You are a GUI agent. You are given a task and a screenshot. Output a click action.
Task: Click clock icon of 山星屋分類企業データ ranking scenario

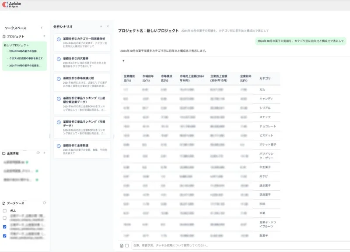59,99
